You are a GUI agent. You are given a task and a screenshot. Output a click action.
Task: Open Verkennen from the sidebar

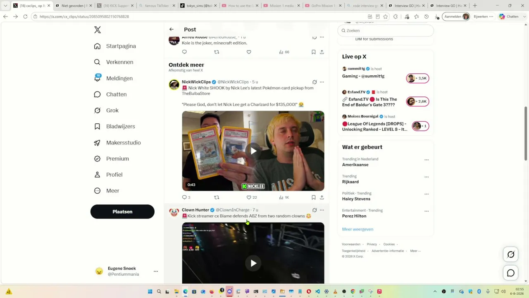(114, 62)
